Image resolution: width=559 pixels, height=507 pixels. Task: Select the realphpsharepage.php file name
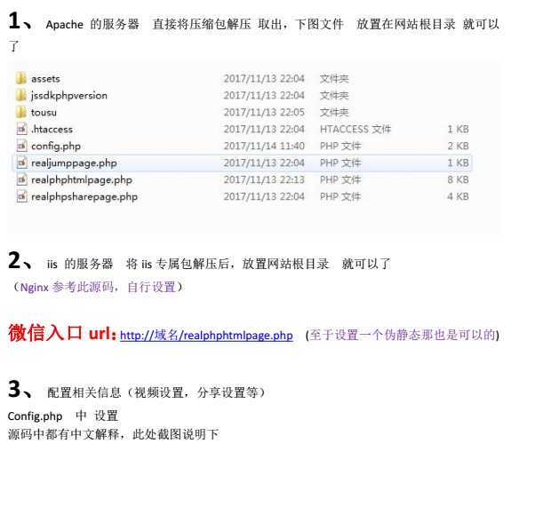pyautogui.click(x=84, y=196)
